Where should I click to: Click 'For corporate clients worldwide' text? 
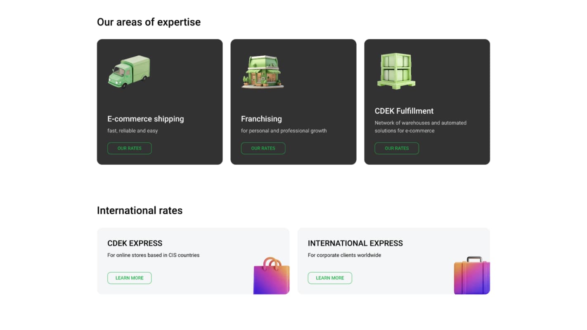point(344,255)
